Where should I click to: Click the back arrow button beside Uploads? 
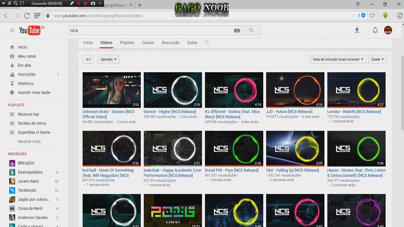click(88, 59)
